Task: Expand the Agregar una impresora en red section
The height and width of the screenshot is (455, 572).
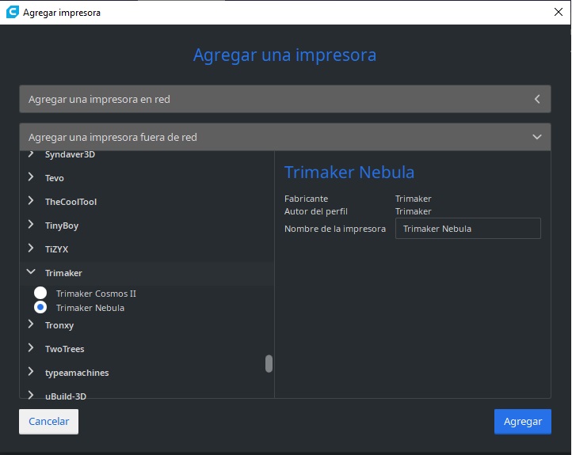Action: point(536,100)
